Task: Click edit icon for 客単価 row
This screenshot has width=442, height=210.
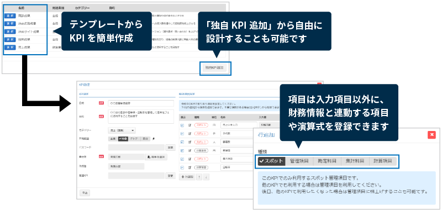Action: tap(190, 151)
